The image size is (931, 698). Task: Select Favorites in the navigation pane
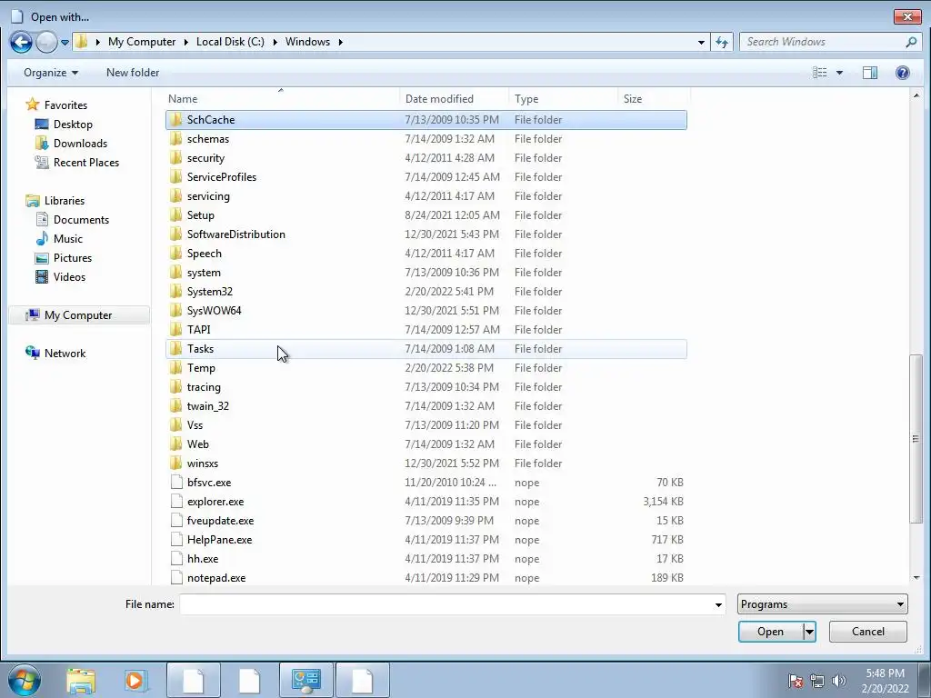(x=56, y=105)
